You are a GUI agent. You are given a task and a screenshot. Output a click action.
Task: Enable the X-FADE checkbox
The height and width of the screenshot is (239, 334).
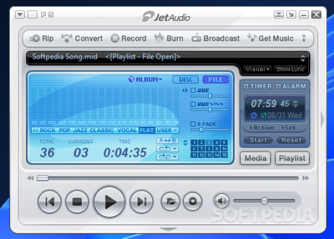pos(193,124)
